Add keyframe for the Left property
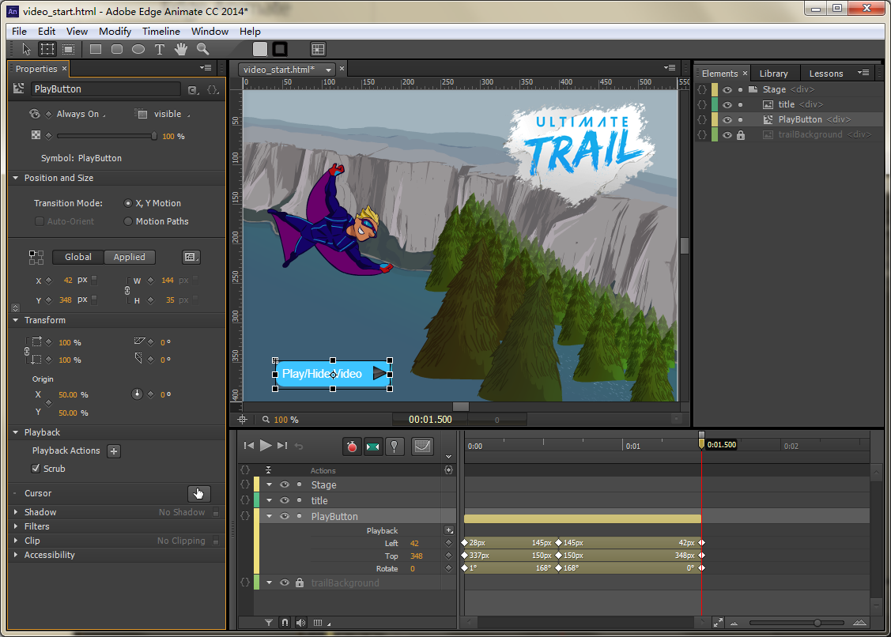 click(448, 543)
